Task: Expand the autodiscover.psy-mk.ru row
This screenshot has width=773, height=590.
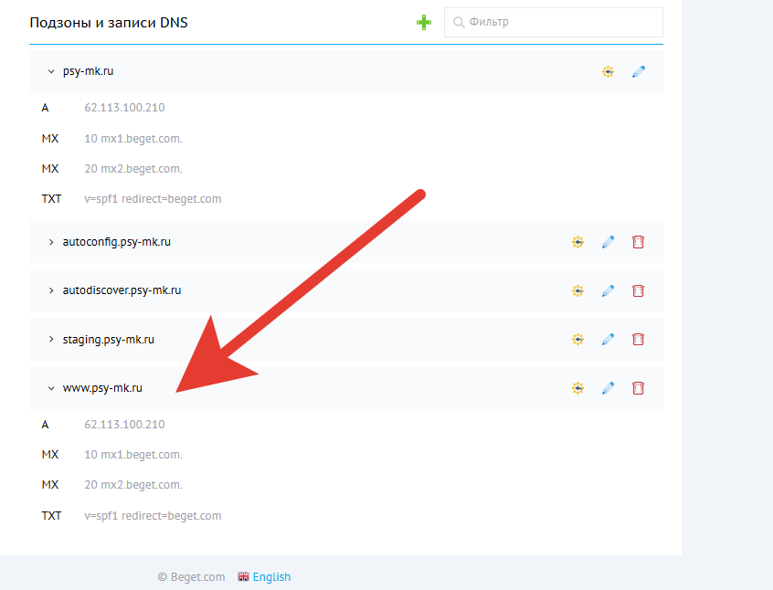Action: coord(51,290)
